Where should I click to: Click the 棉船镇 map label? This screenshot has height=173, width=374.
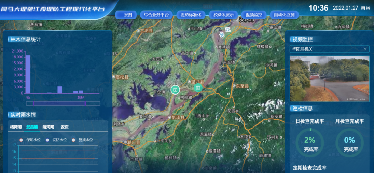point(186,97)
